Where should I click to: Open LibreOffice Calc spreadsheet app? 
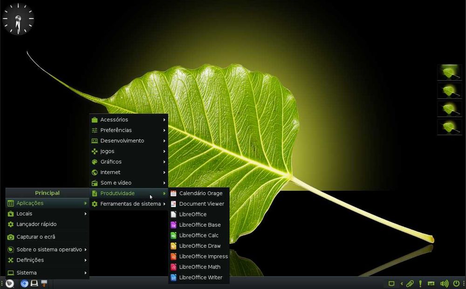(x=199, y=235)
